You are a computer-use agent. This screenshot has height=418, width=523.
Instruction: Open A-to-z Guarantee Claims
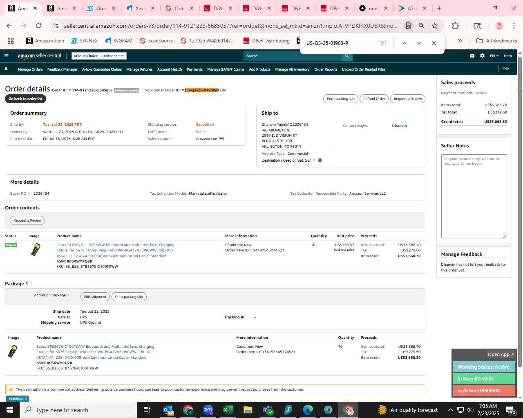(102, 69)
